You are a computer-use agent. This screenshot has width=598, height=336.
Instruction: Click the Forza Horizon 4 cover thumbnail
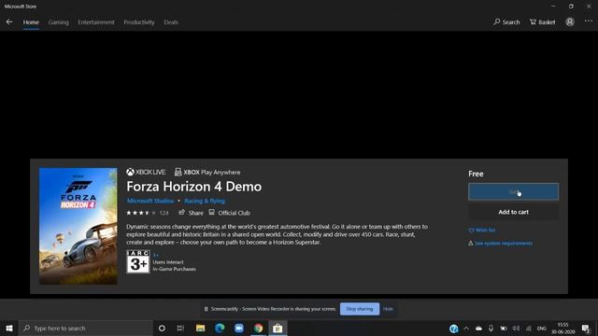tap(78, 226)
